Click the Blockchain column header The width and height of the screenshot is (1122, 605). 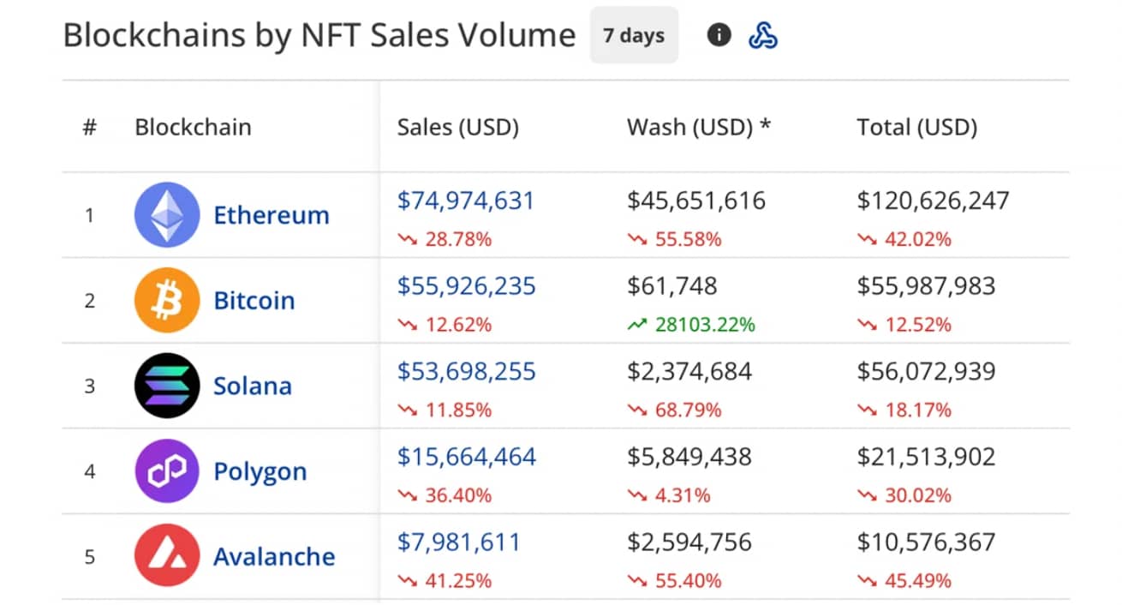click(194, 128)
